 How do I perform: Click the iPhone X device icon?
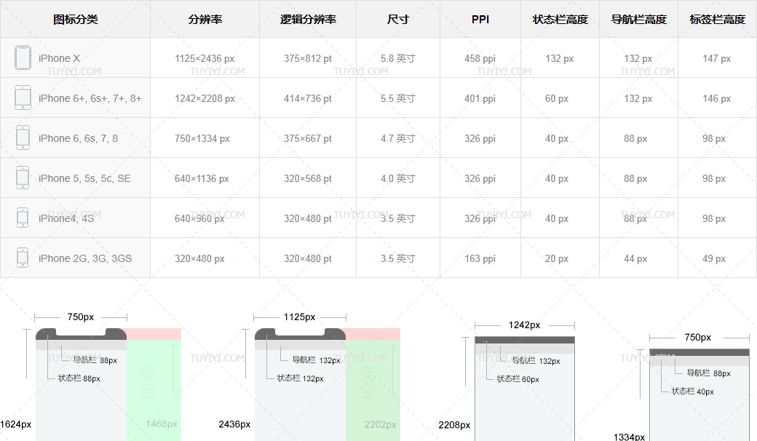[23, 57]
